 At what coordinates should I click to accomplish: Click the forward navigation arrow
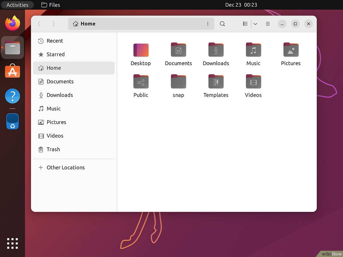(x=53, y=24)
